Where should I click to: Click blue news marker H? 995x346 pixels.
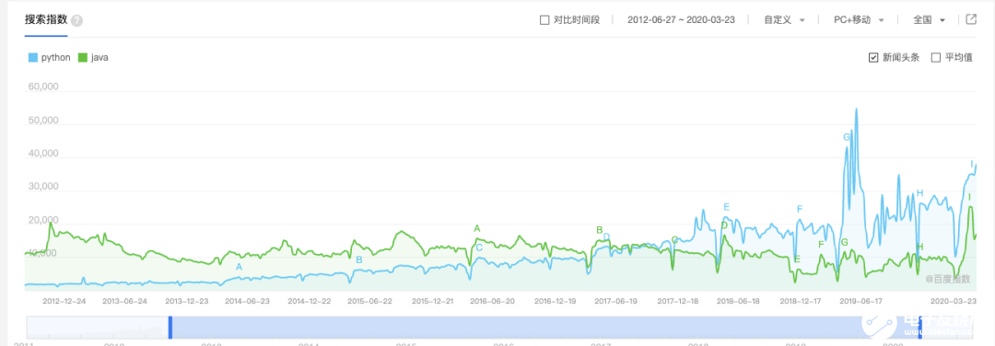click(920, 192)
